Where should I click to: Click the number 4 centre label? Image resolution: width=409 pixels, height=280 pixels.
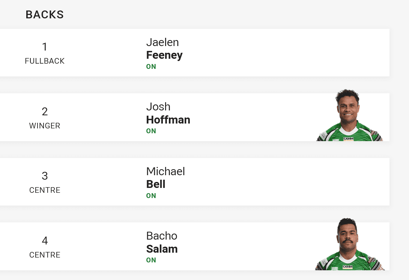45,247
